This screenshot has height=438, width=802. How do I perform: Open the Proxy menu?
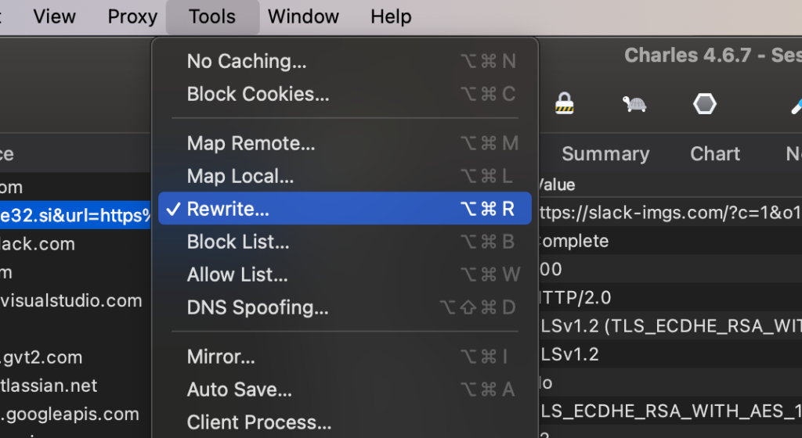tap(132, 16)
